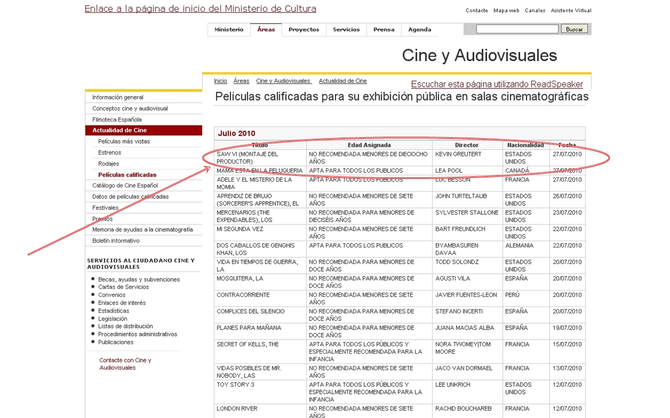The image size is (670, 418).
Task: Open Memoria de ayudas a la cinematografía
Action: pyautogui.click(x=144, y=229)
